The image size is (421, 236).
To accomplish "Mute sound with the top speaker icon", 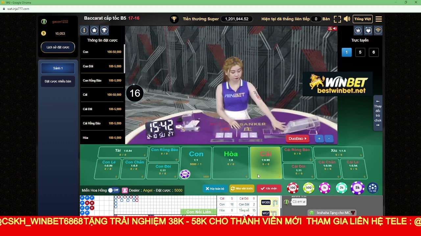I will pyautogui.click(x=347, y=19).
